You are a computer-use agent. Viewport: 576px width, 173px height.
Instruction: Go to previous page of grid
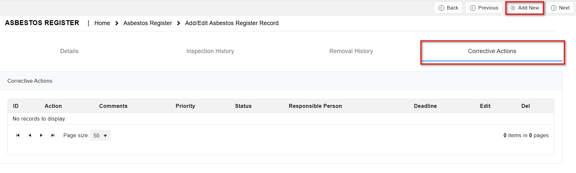click(x=30, y=136)
